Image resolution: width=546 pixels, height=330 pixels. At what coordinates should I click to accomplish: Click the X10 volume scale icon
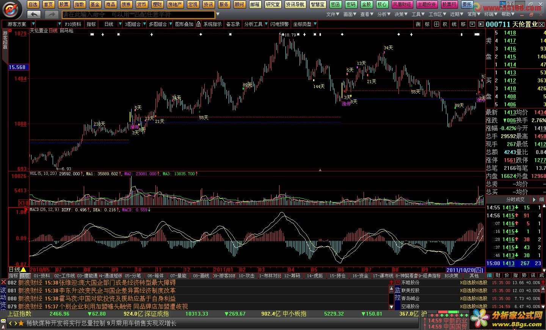pos(24,203)
